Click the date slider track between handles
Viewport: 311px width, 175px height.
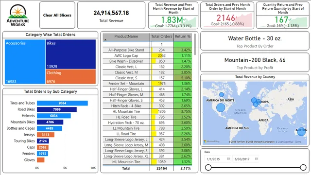(x=256, y=167)
